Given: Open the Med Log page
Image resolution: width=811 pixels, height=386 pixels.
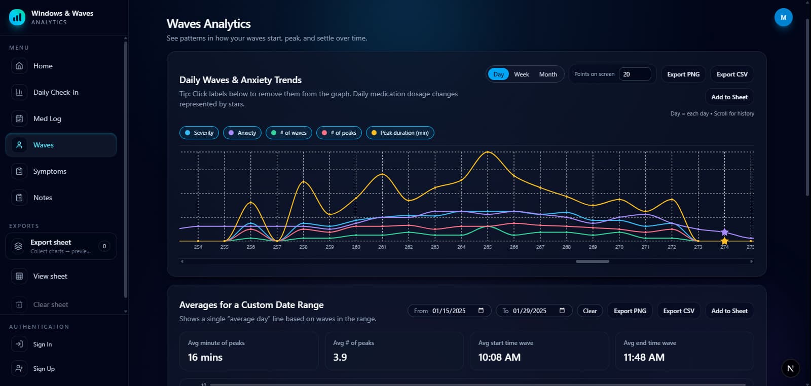Looking at the screenshot, I should [61, 119].
